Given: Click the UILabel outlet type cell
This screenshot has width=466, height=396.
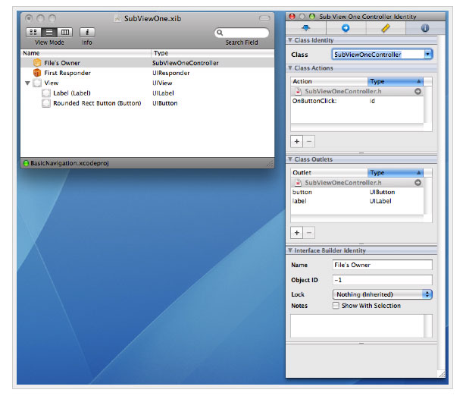Looking at the screenshot, I should (x=380, y=201).
